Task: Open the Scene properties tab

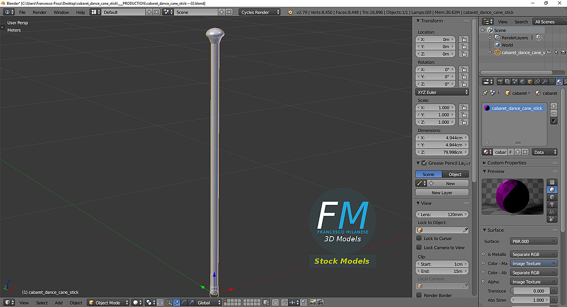Action: tap(516, 82)
